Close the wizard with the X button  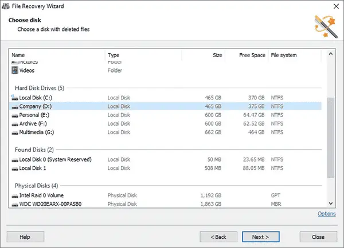[336, 6]
